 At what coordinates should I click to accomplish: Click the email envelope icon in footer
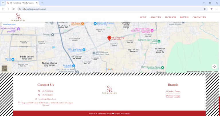tap(36, 99)
